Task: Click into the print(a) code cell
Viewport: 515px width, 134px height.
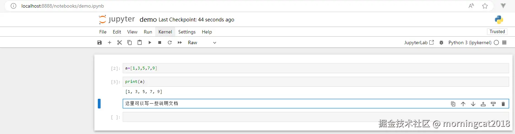Action: pos(316,82)
